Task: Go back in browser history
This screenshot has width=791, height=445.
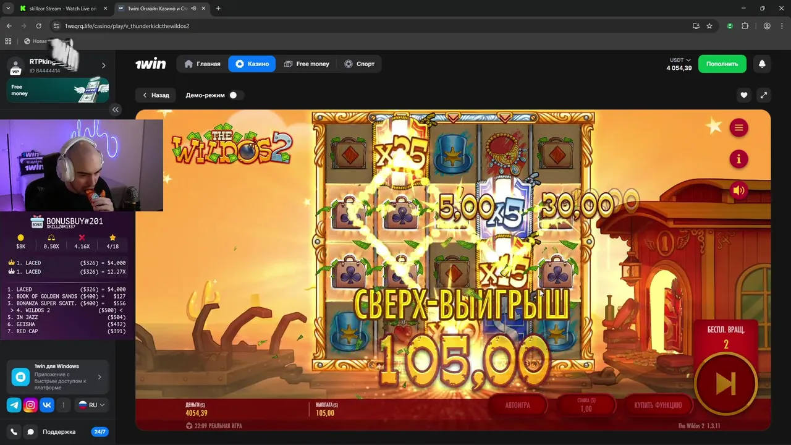Action: [9, 26]
